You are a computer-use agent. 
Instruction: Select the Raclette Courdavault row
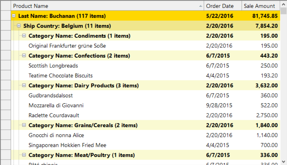(x=146, y=115)
